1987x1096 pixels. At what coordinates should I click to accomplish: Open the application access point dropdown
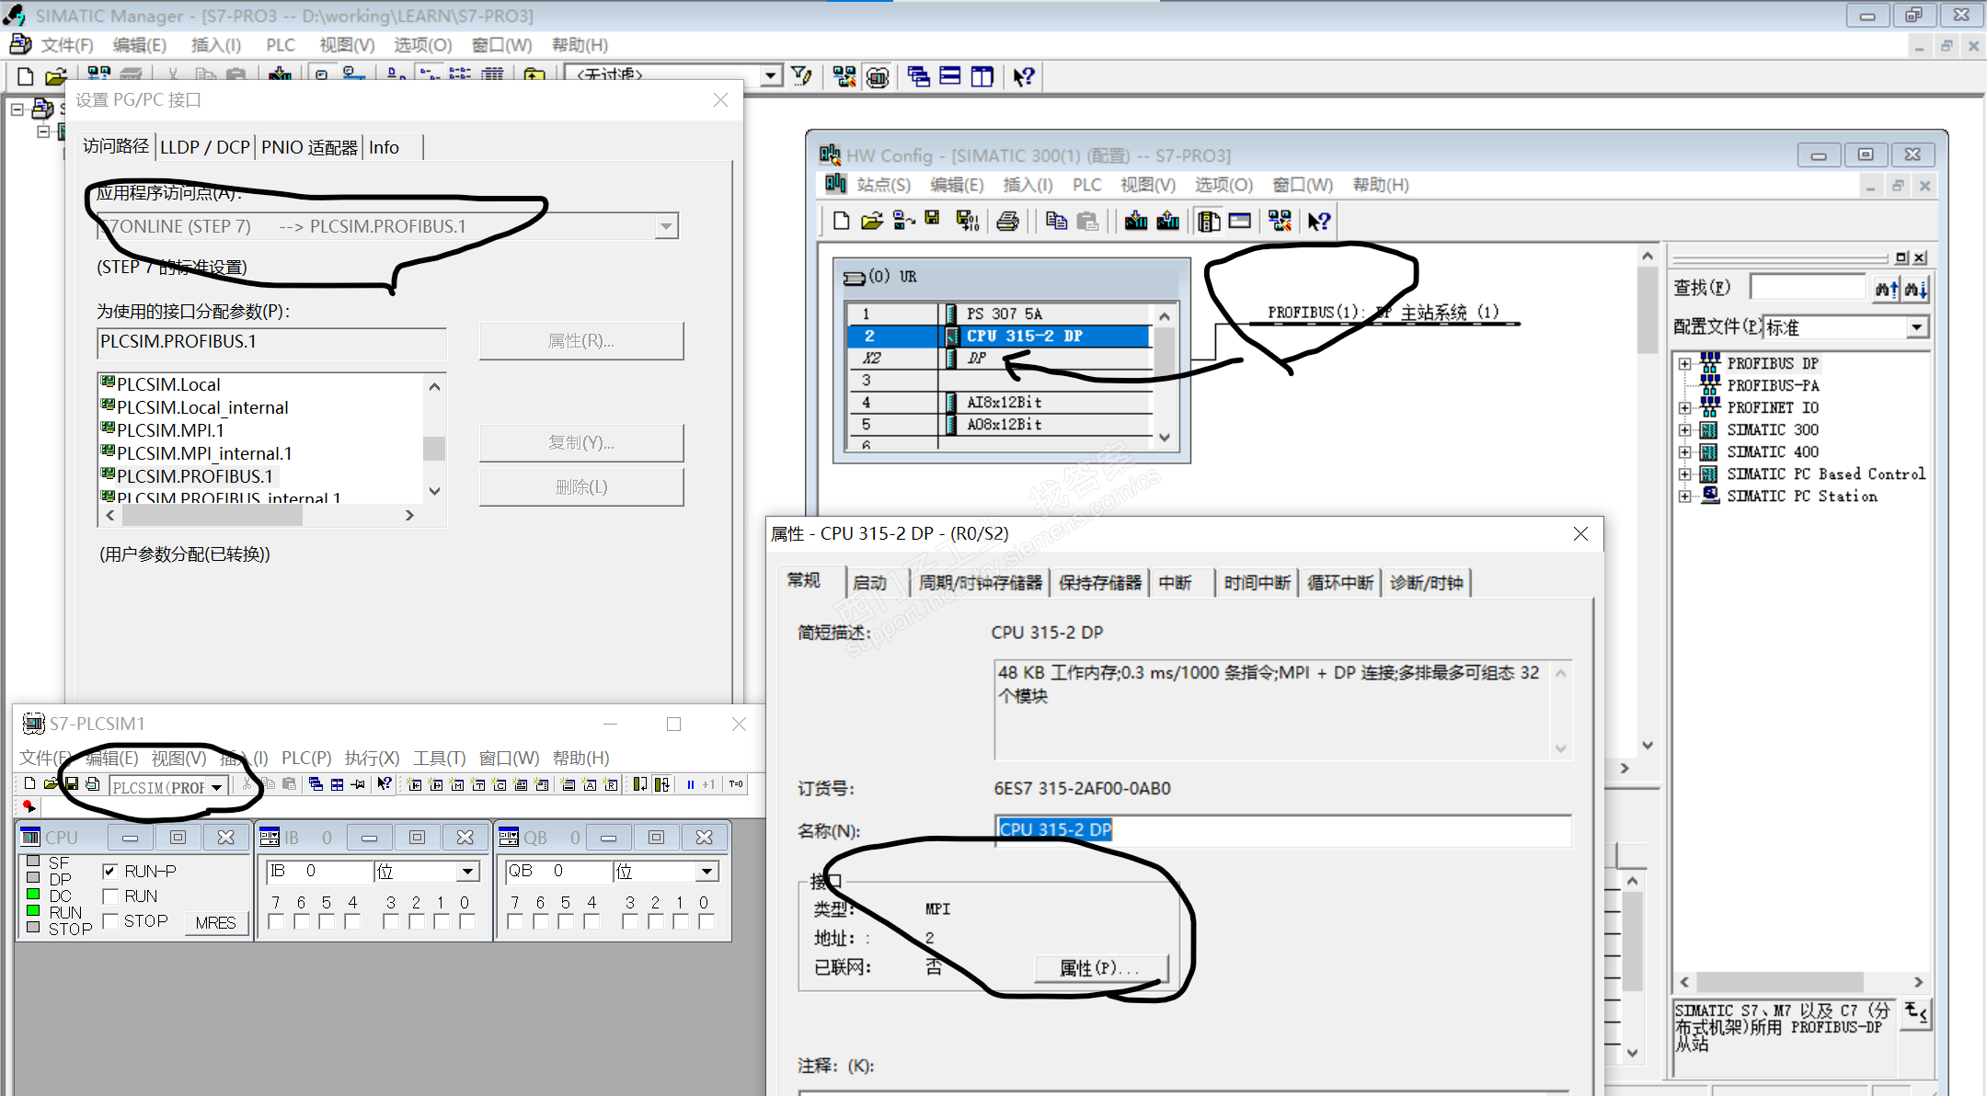click(666, 226)
